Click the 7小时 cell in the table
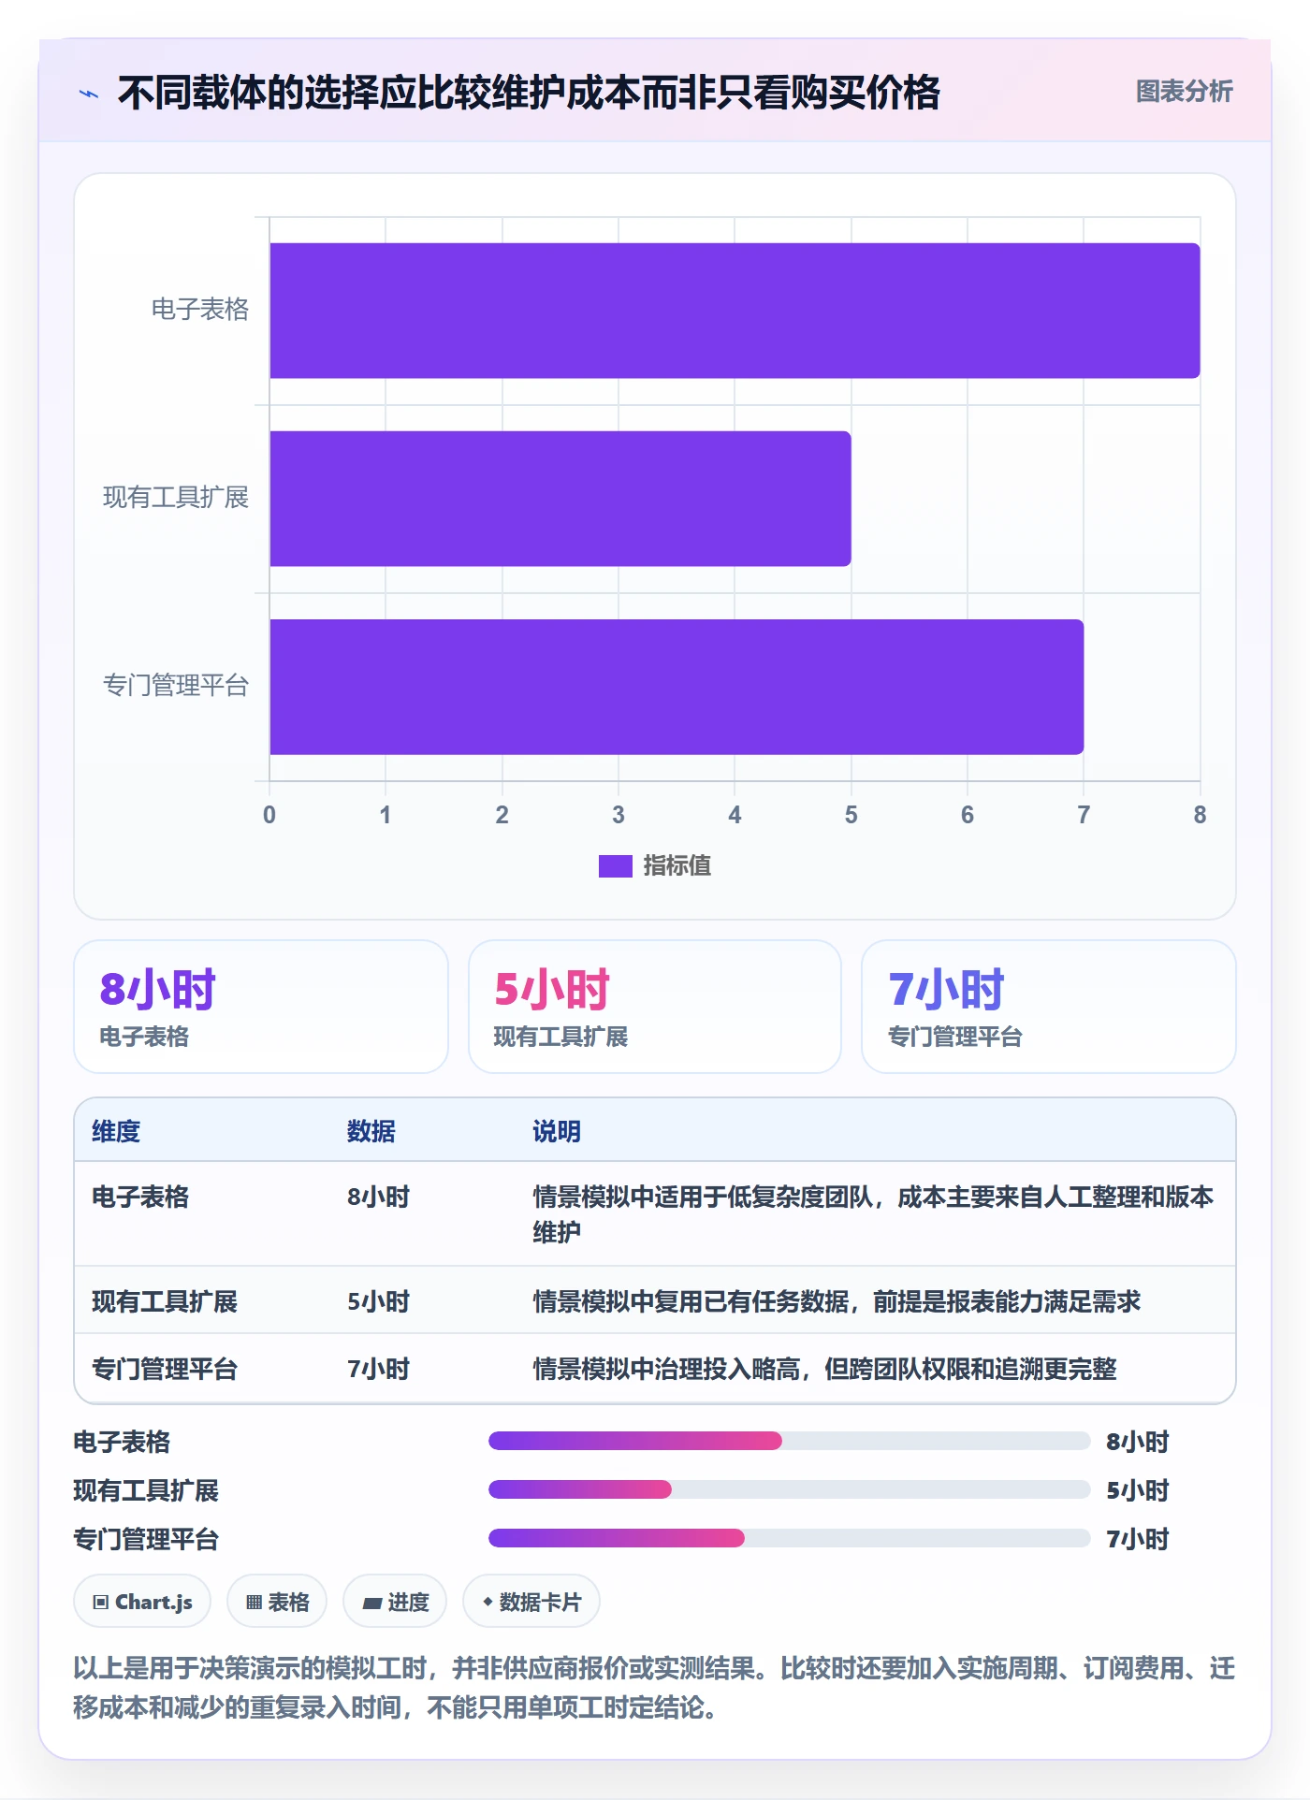Viewport: 1310px width, 1800px height. pos(379,1369)
